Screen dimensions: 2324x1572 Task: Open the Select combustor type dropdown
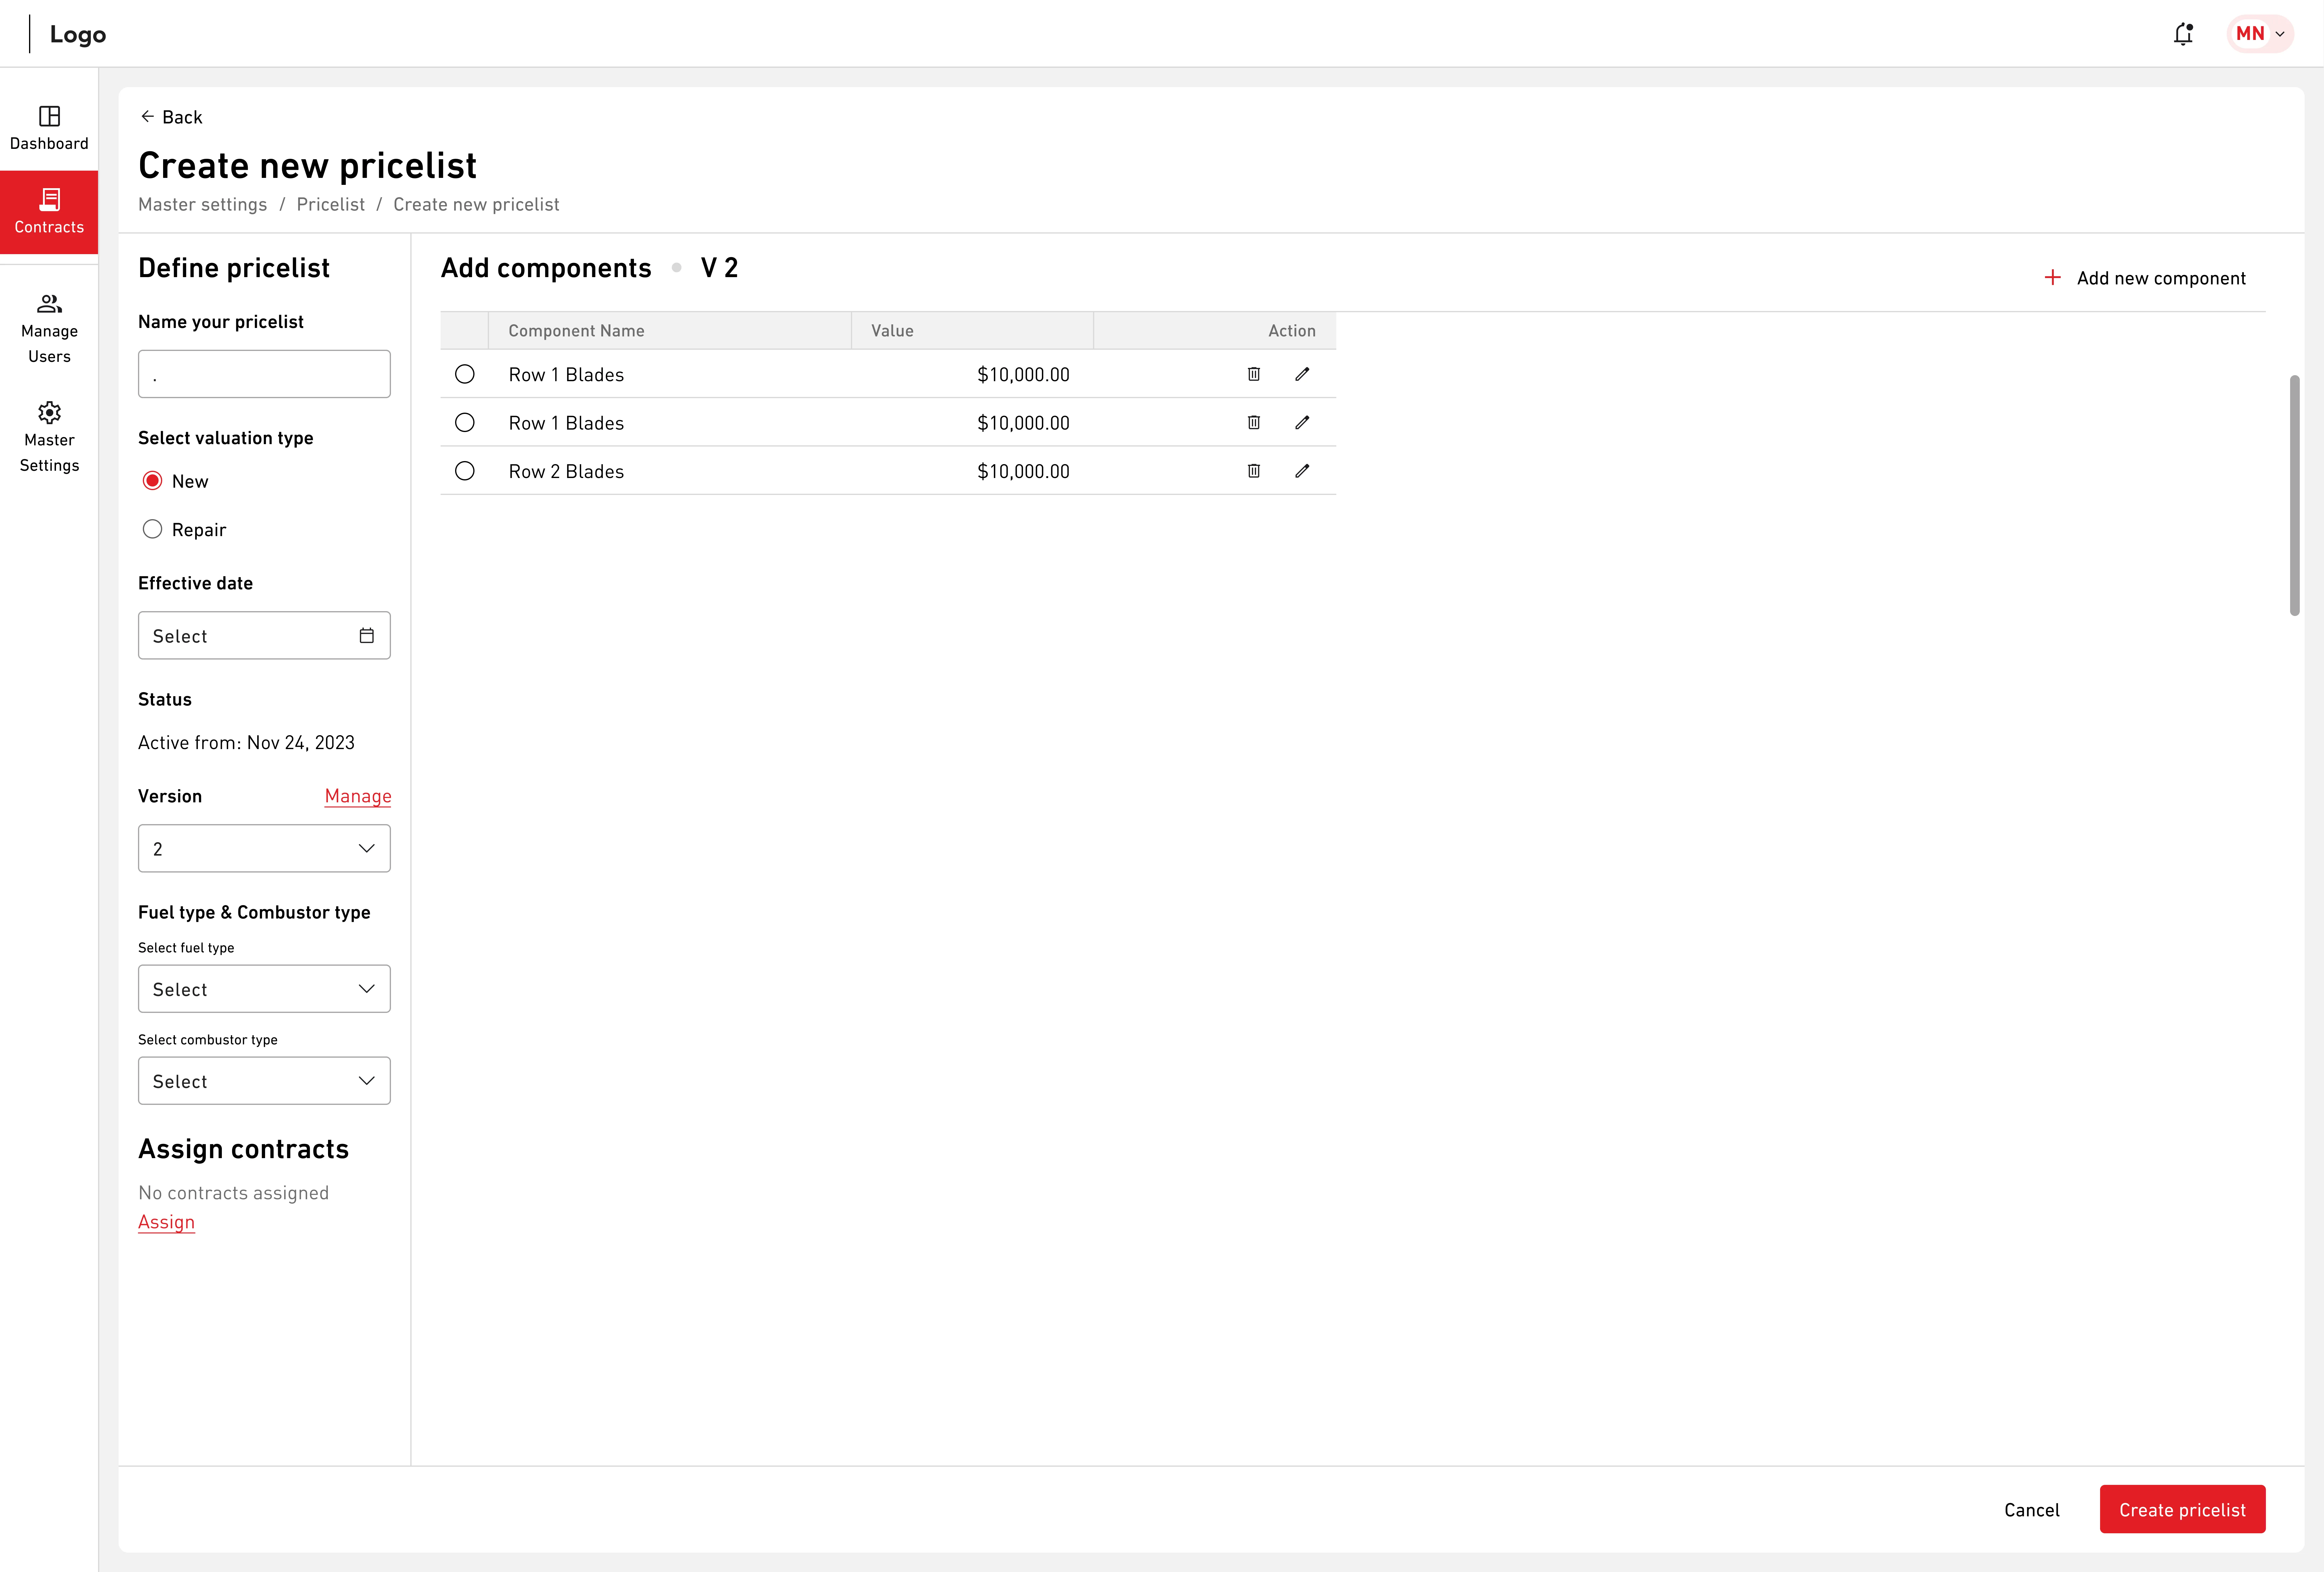click(264, 1081)
